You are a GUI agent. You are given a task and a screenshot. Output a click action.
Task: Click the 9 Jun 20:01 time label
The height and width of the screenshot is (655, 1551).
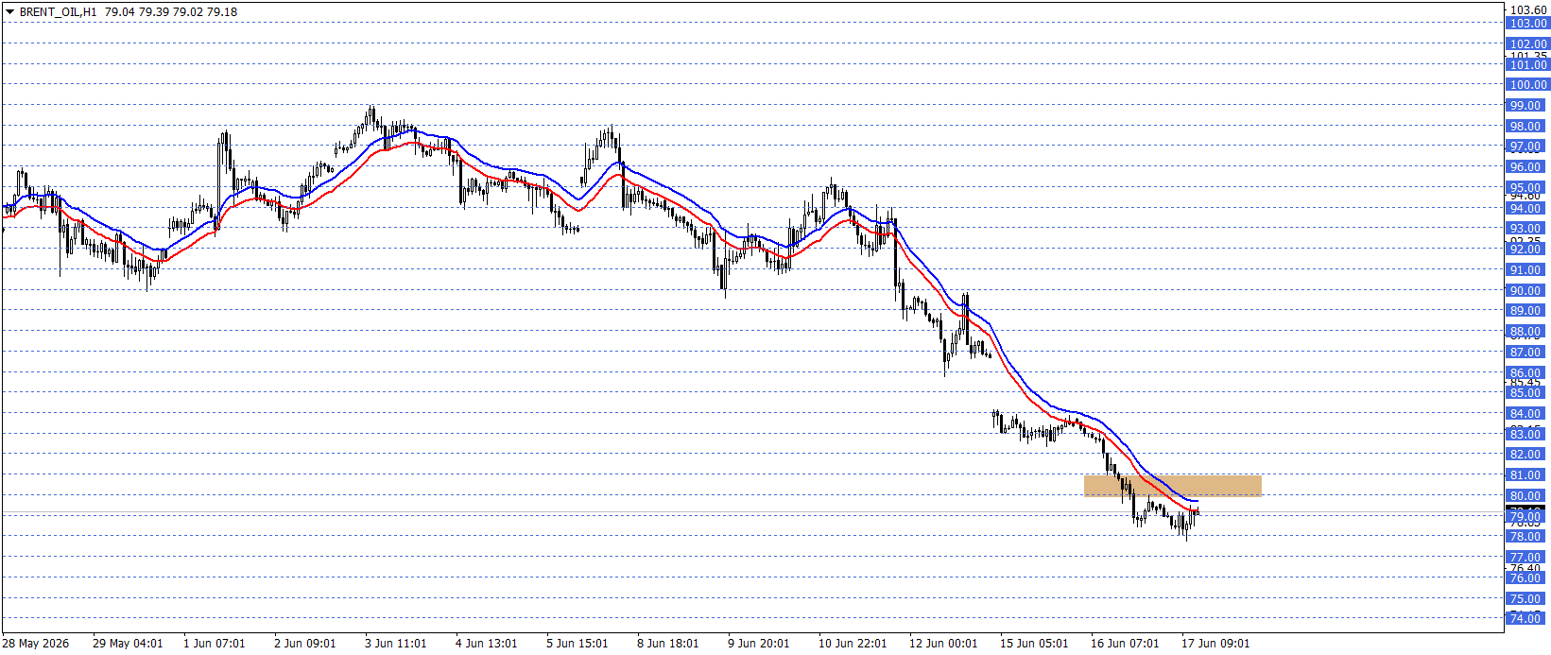(759, 644)
